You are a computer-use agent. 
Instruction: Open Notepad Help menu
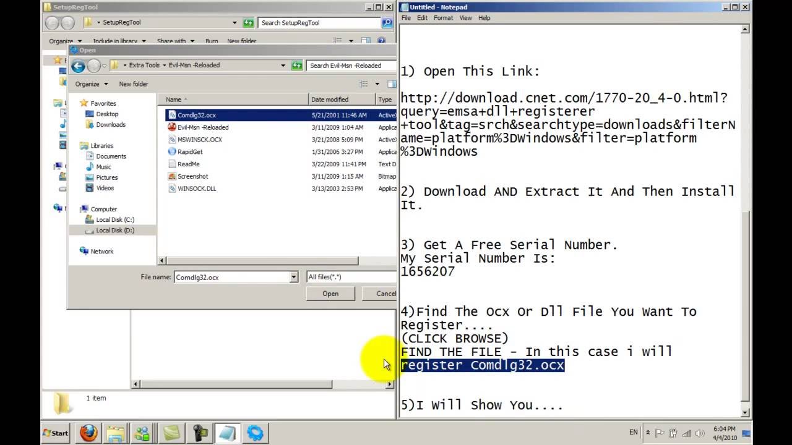(484, 18)
